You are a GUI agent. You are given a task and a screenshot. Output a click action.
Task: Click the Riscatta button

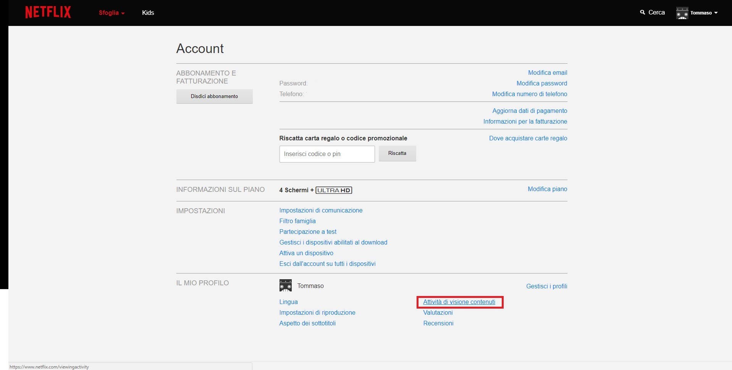[397, 153]
